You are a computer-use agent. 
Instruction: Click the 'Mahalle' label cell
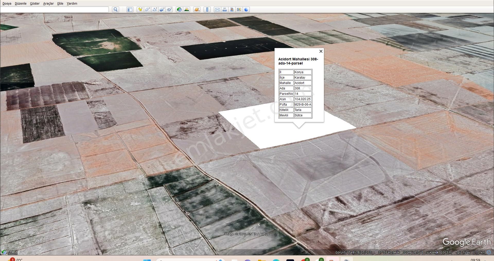[286, 83]
